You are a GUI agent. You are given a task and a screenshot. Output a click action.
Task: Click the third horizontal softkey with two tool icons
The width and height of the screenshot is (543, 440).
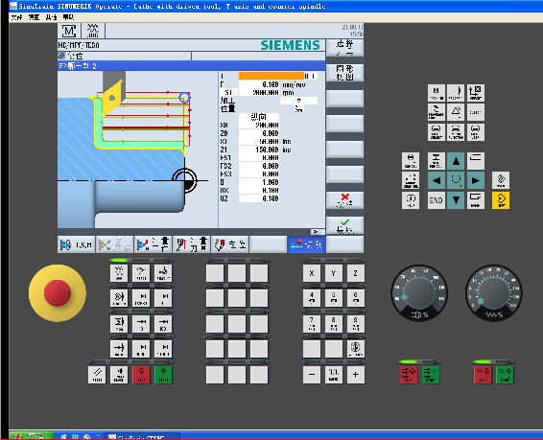tap(153, 244)
